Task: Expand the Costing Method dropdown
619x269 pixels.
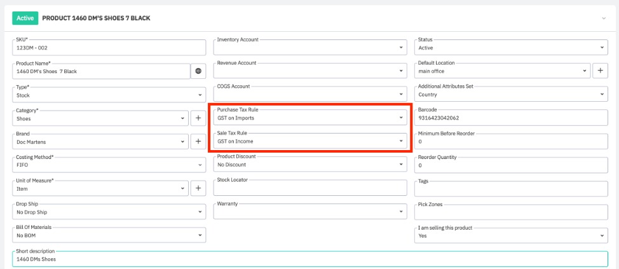Action: point(109,165)
